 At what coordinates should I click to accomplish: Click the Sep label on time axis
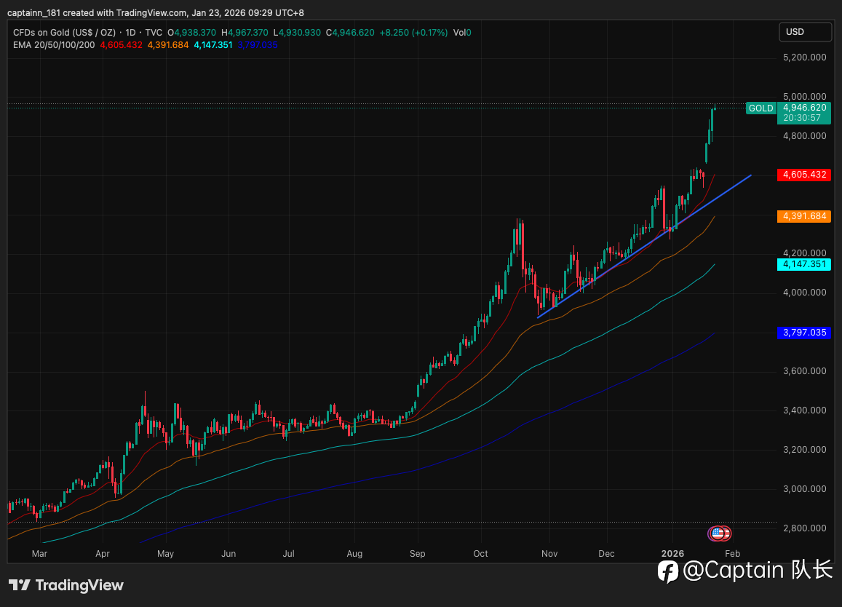click(417, 554)
